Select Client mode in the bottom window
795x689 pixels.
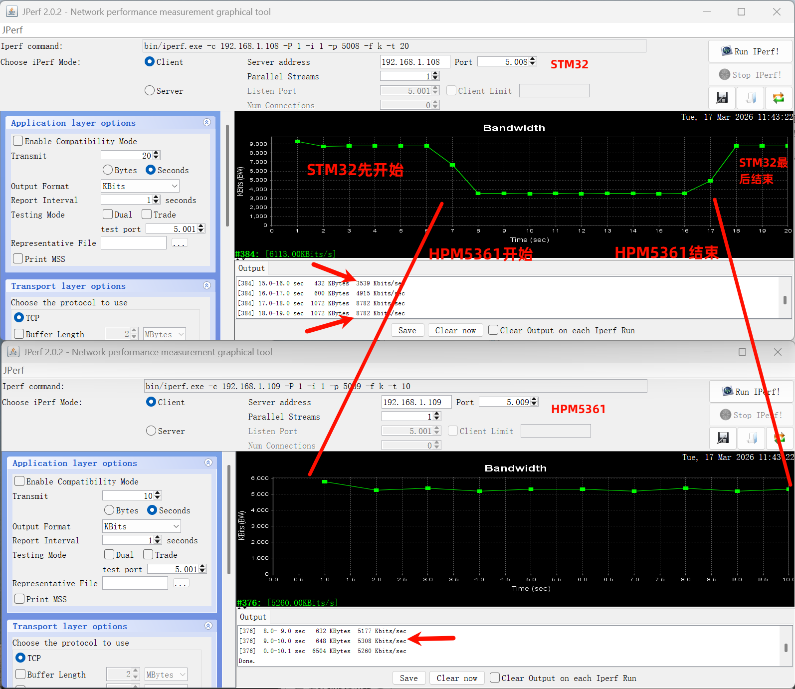point(151,402)
